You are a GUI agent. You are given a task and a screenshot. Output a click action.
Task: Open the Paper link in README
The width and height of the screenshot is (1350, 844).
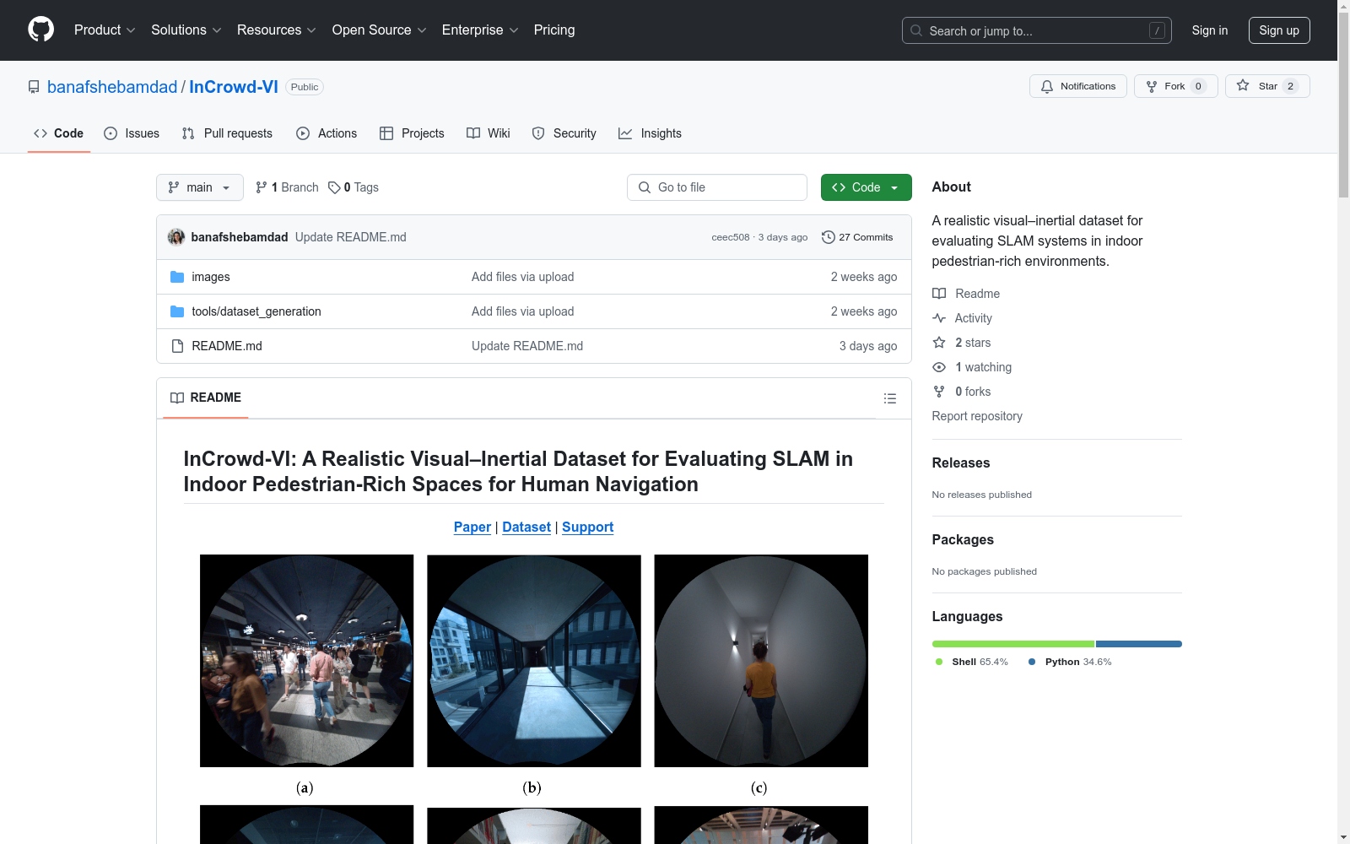coord(472,527)
